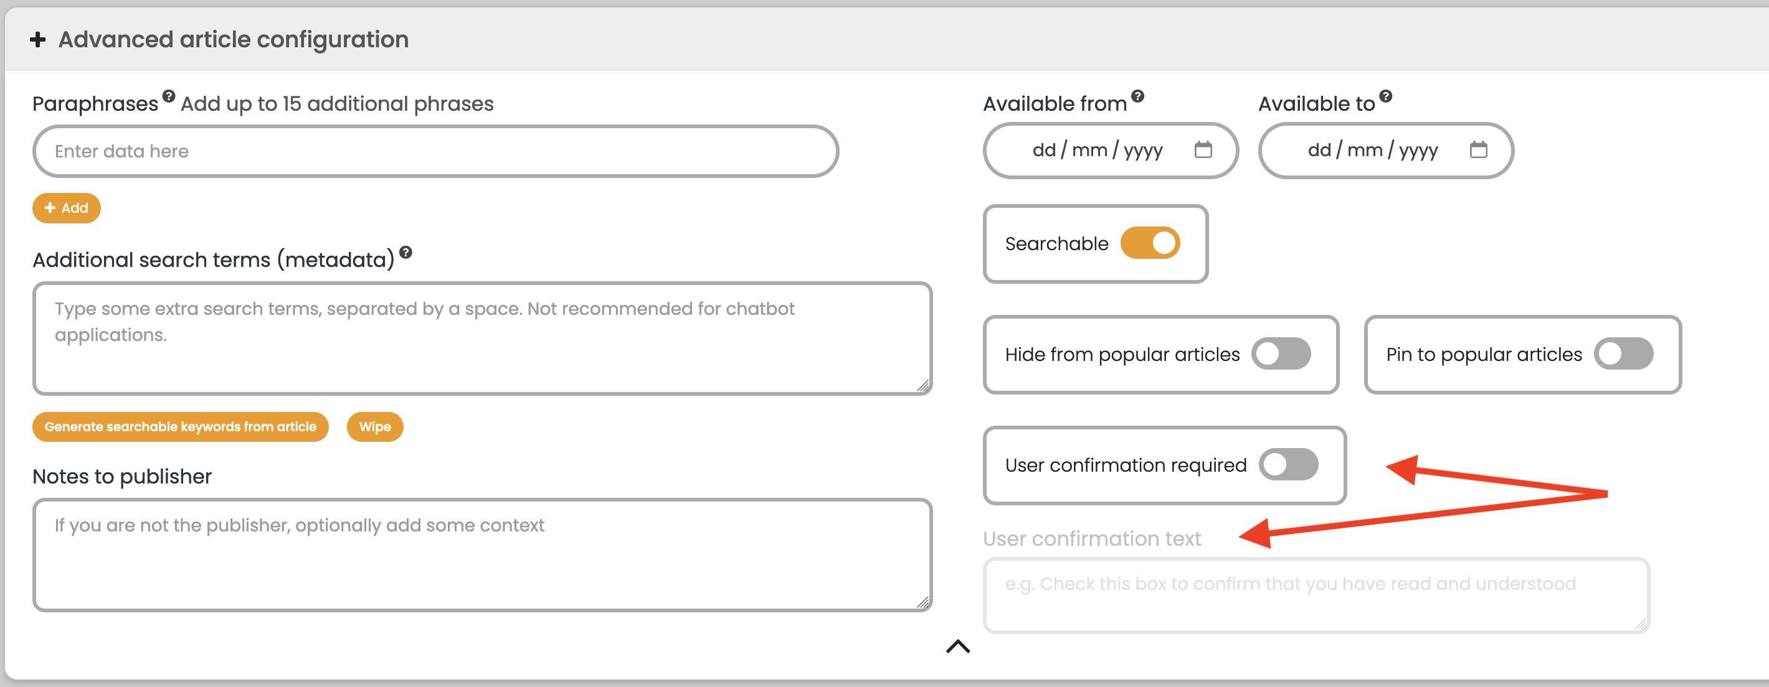Click the Available from date field
Viewport: 1769px width, 687px height.
[x=1111, y=151]
